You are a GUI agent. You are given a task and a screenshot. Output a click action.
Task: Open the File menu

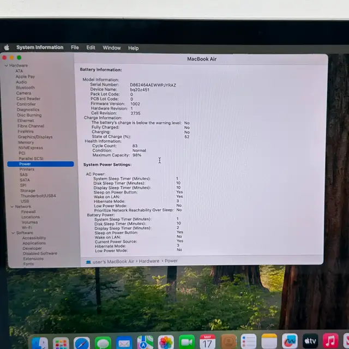point(75,47)
